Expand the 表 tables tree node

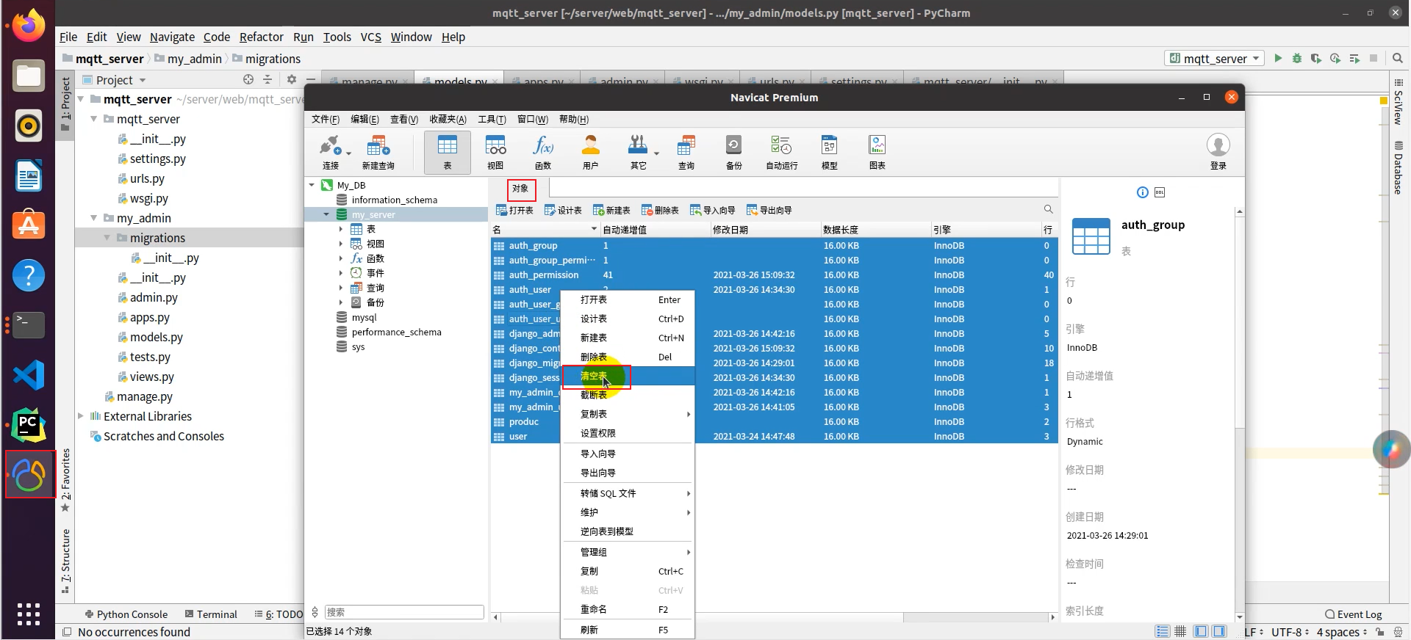point(341,229)
